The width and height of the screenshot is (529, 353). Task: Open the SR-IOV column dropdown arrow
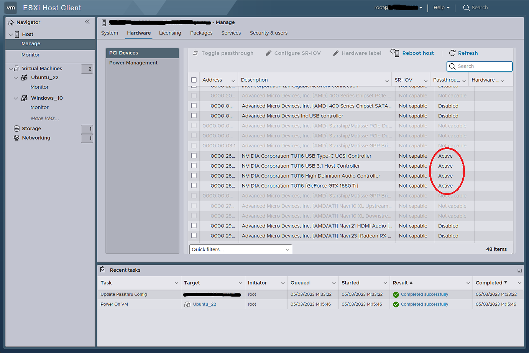426,81
